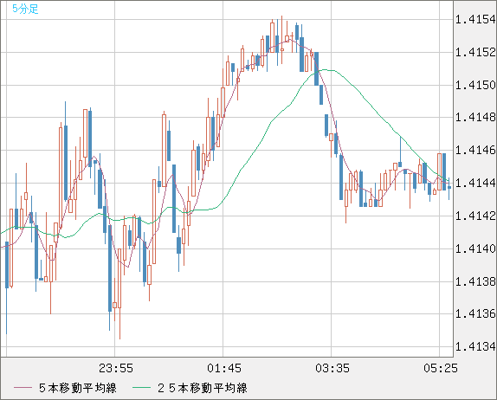Click the 25本移動平均線 legend label
This screenshot has width=497, height=400.
click(203, 388)
